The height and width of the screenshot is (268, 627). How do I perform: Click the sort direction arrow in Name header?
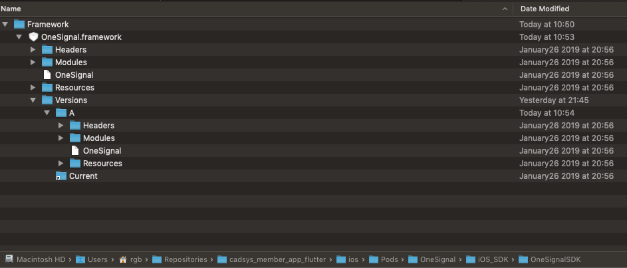click(505, 9)
